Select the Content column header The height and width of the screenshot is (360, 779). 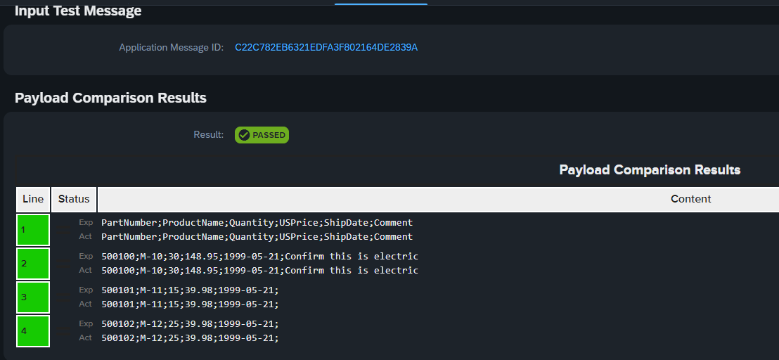tap(690, 199)
